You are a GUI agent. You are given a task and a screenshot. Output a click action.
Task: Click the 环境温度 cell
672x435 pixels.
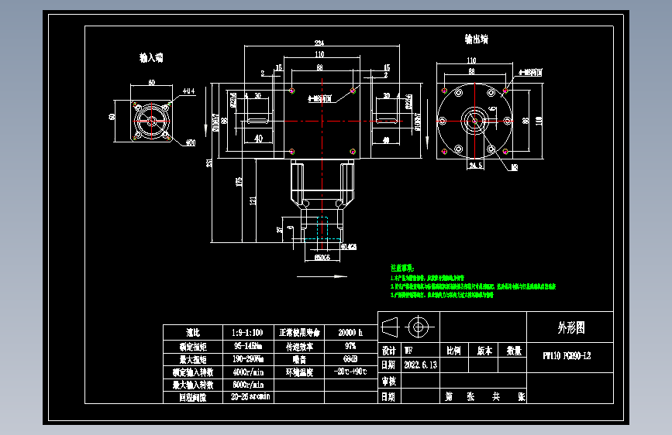click(300, 372)
